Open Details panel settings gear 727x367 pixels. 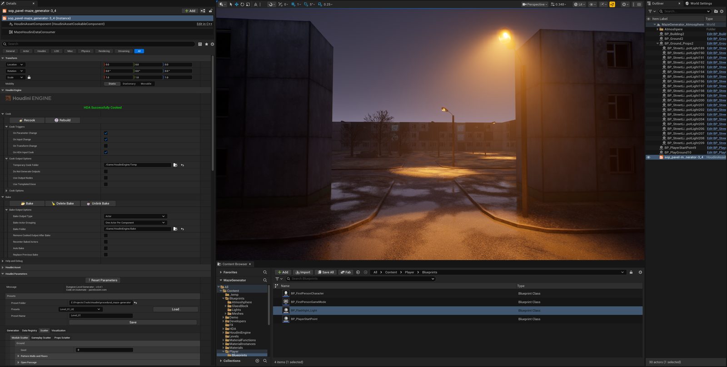click(x=212, y=44)
